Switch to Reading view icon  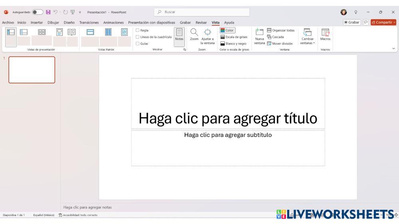tap(73, 32)
